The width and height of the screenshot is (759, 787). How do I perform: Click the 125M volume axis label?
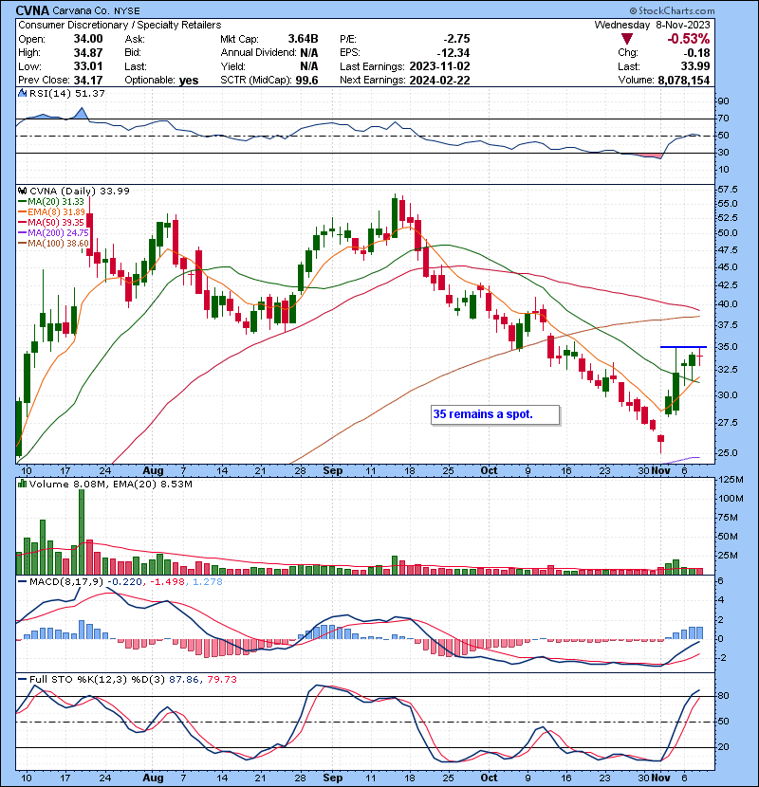pos(731,480)
